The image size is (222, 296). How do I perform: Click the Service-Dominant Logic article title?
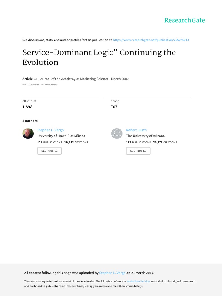(x=99, y=57)
